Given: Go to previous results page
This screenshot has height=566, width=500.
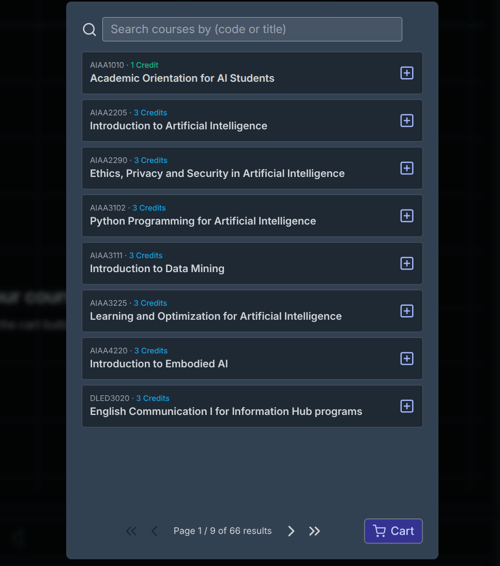Looking at the screenshot, I should coord(154,531).
